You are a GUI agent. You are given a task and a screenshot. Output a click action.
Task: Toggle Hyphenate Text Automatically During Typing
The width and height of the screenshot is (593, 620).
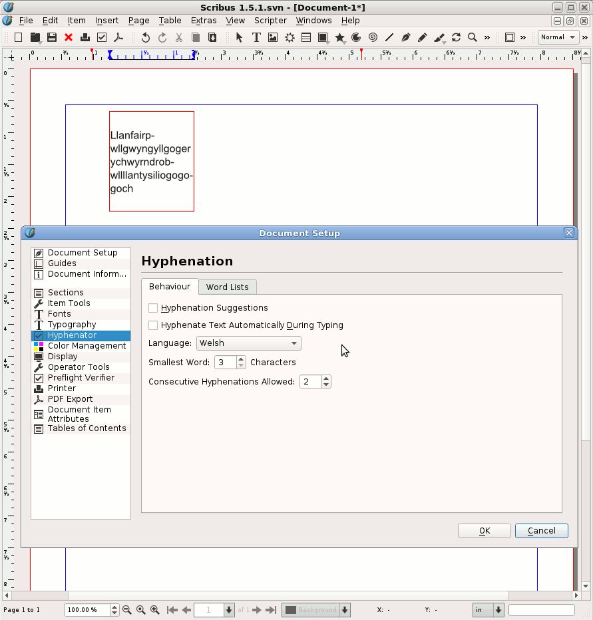[154, 325]
